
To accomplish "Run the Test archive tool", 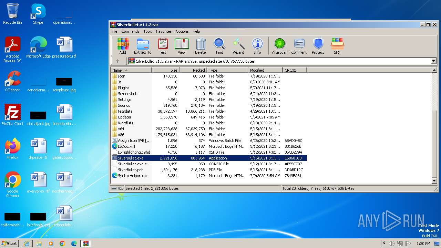I will point(162,46).
